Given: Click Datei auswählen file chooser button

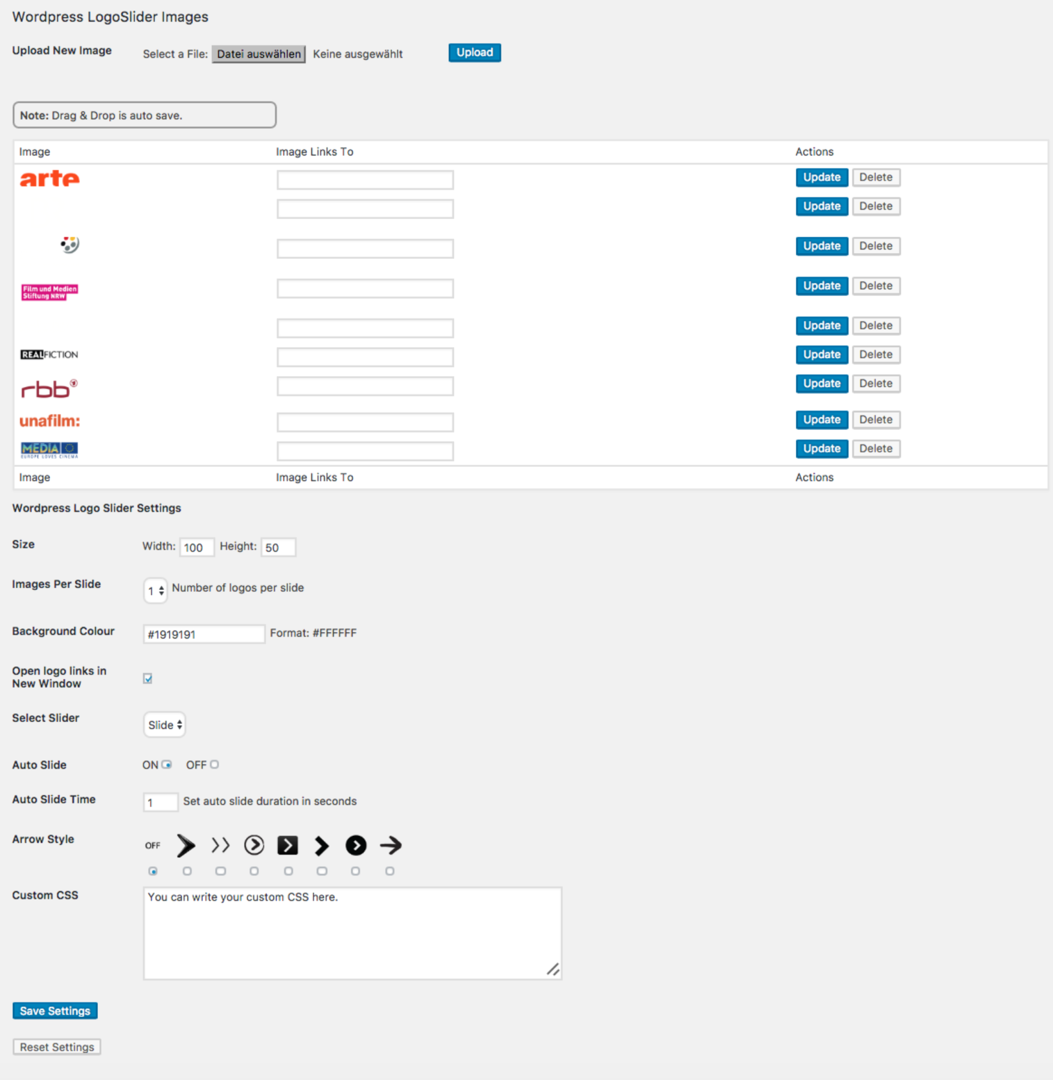Looking at the screenshot, I should [259, 54].
